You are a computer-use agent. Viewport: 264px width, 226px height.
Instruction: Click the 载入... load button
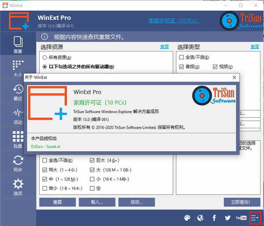click(x=97, y=202)
